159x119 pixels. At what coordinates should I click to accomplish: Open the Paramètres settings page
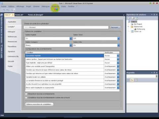(x=12, y=47)
